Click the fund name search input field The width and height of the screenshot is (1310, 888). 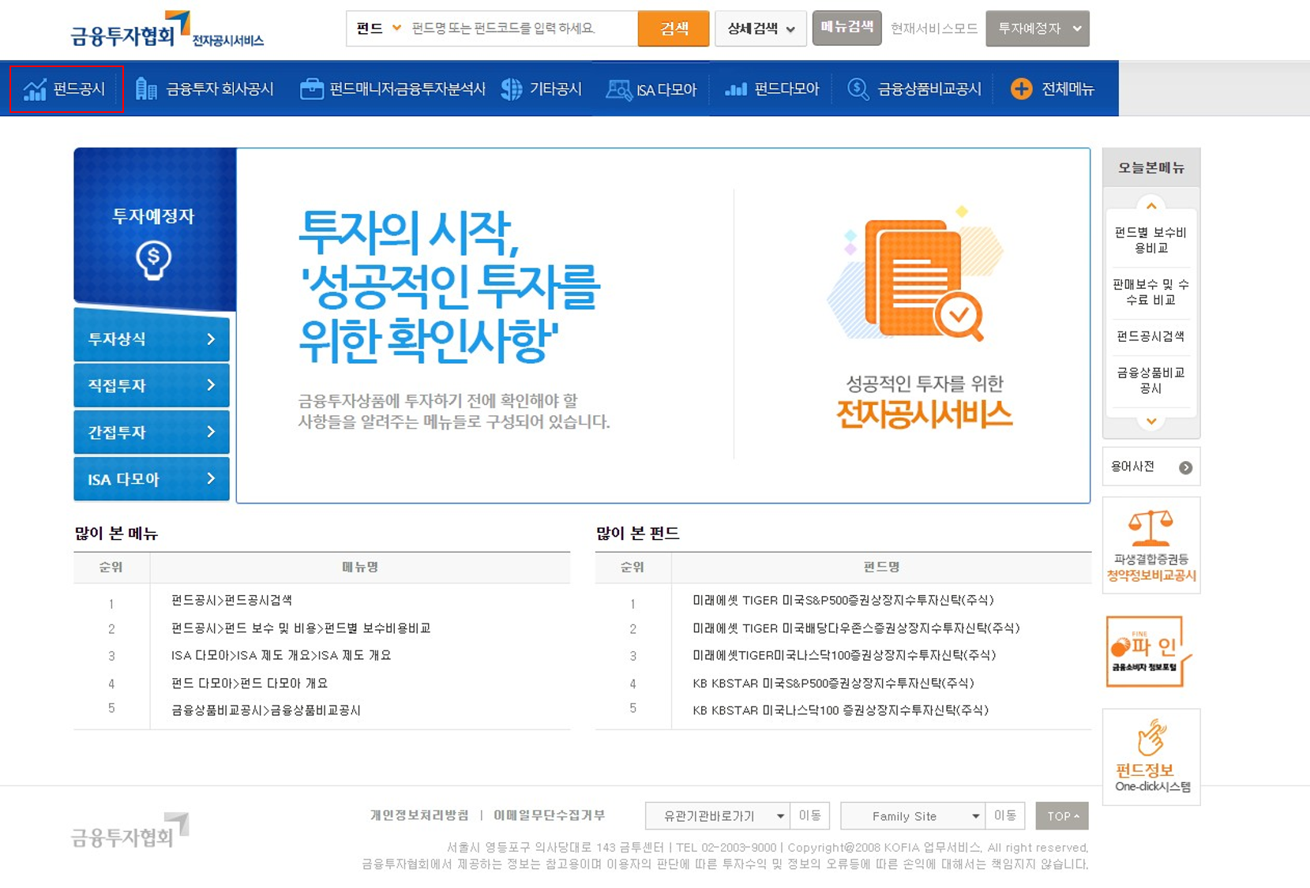click(x=513, y=28)
